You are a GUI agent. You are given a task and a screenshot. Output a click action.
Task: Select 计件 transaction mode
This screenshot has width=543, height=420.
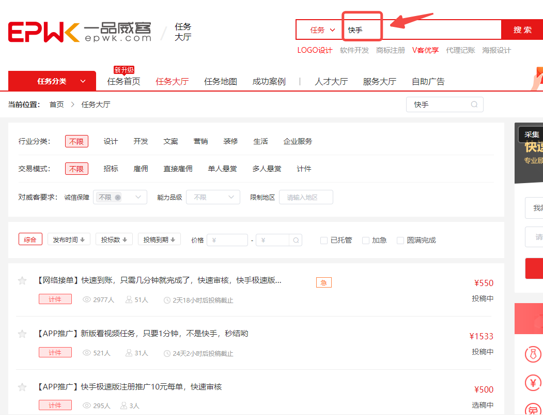(304, 169)
